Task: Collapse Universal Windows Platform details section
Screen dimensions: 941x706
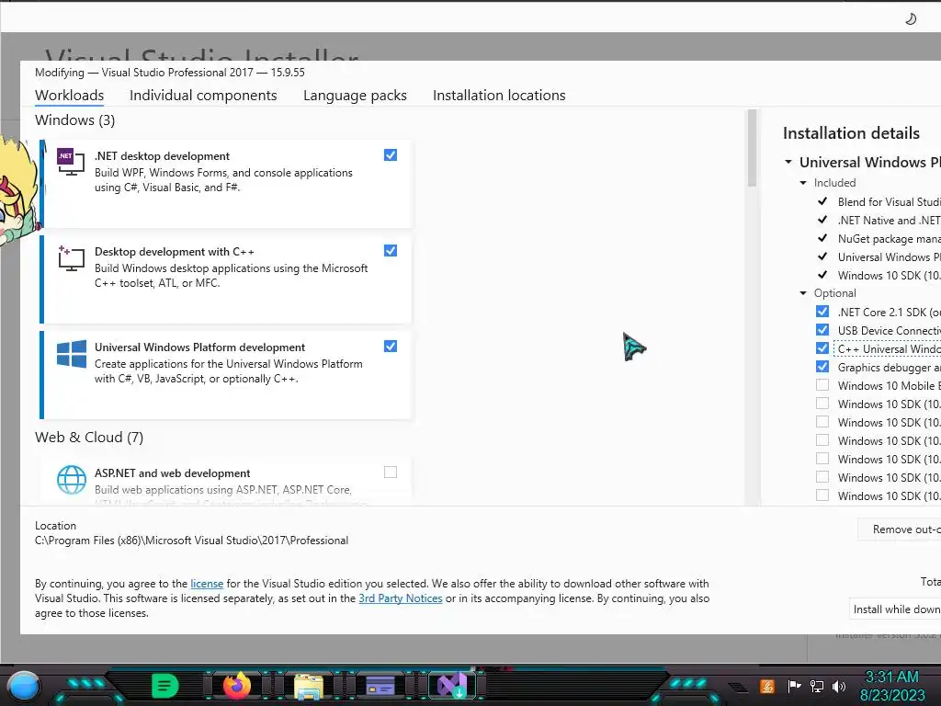Action: [788, 162]
